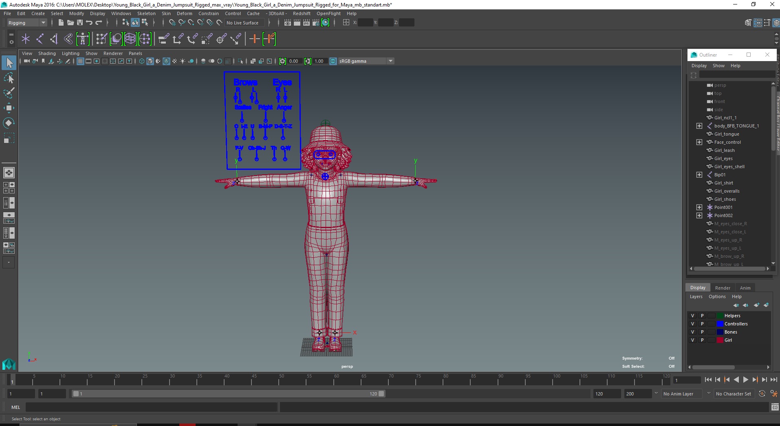Screen dimensions: 780x426
Task: Click the single-perspective layout icon
Action: [x=9, y=173]
